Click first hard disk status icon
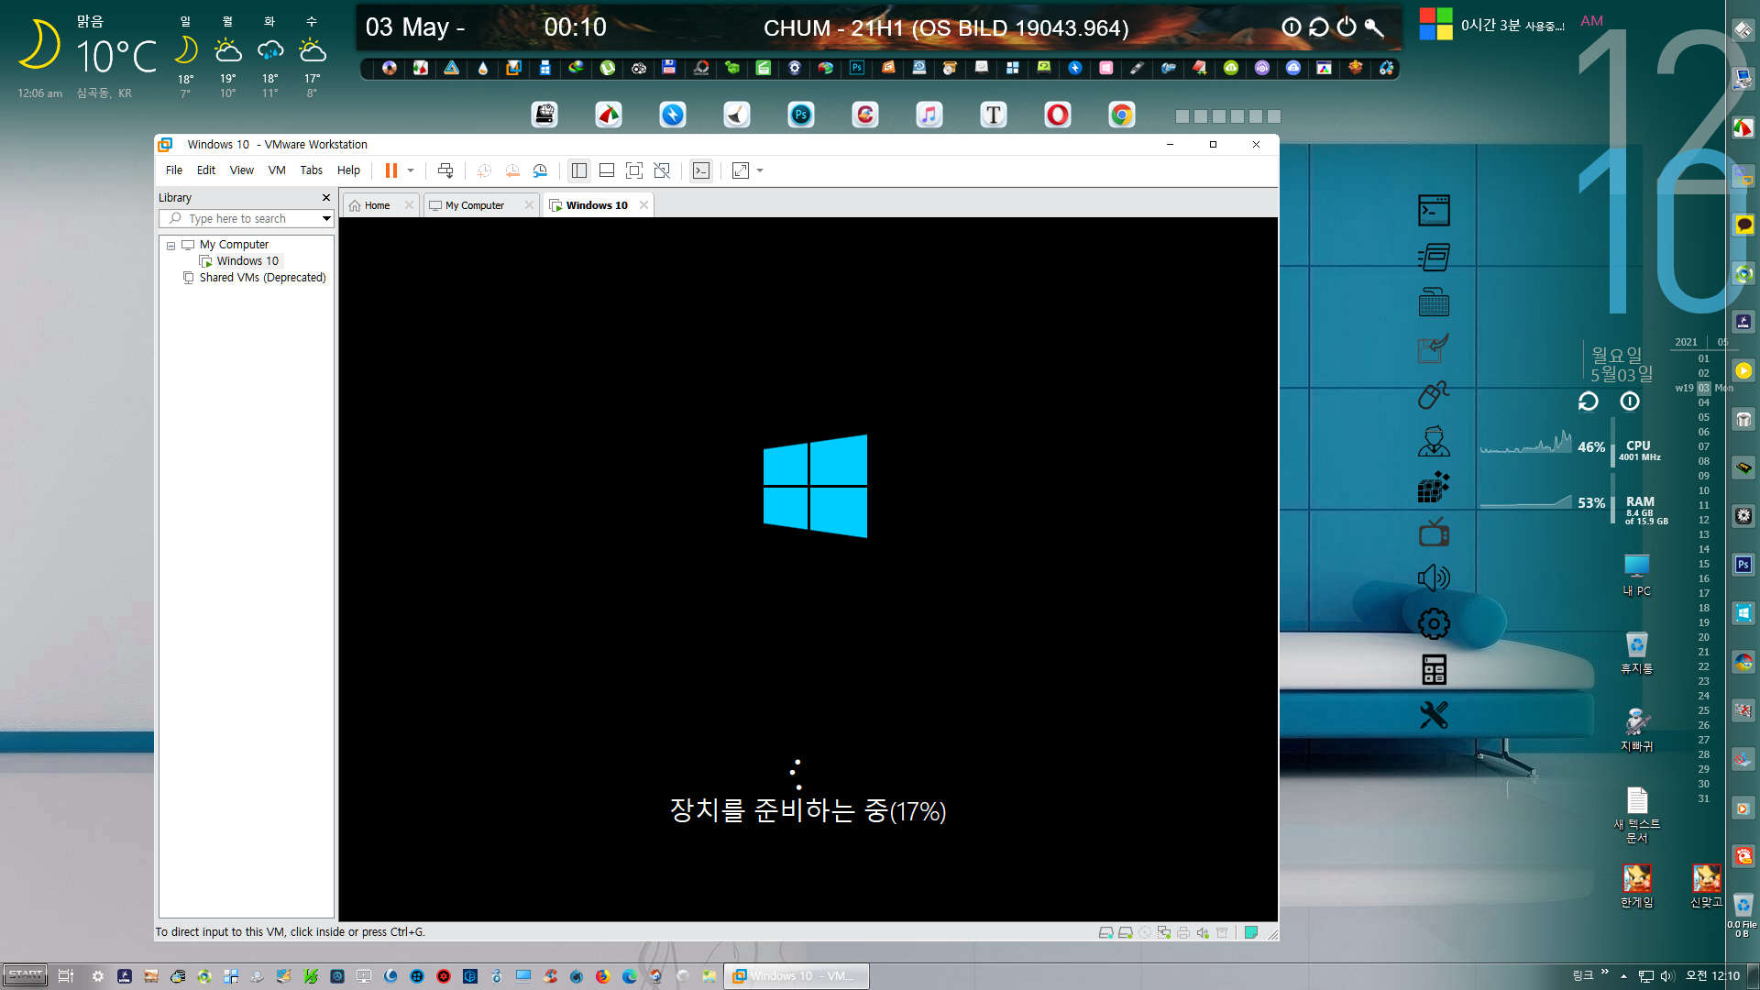 coord(1105,933)
